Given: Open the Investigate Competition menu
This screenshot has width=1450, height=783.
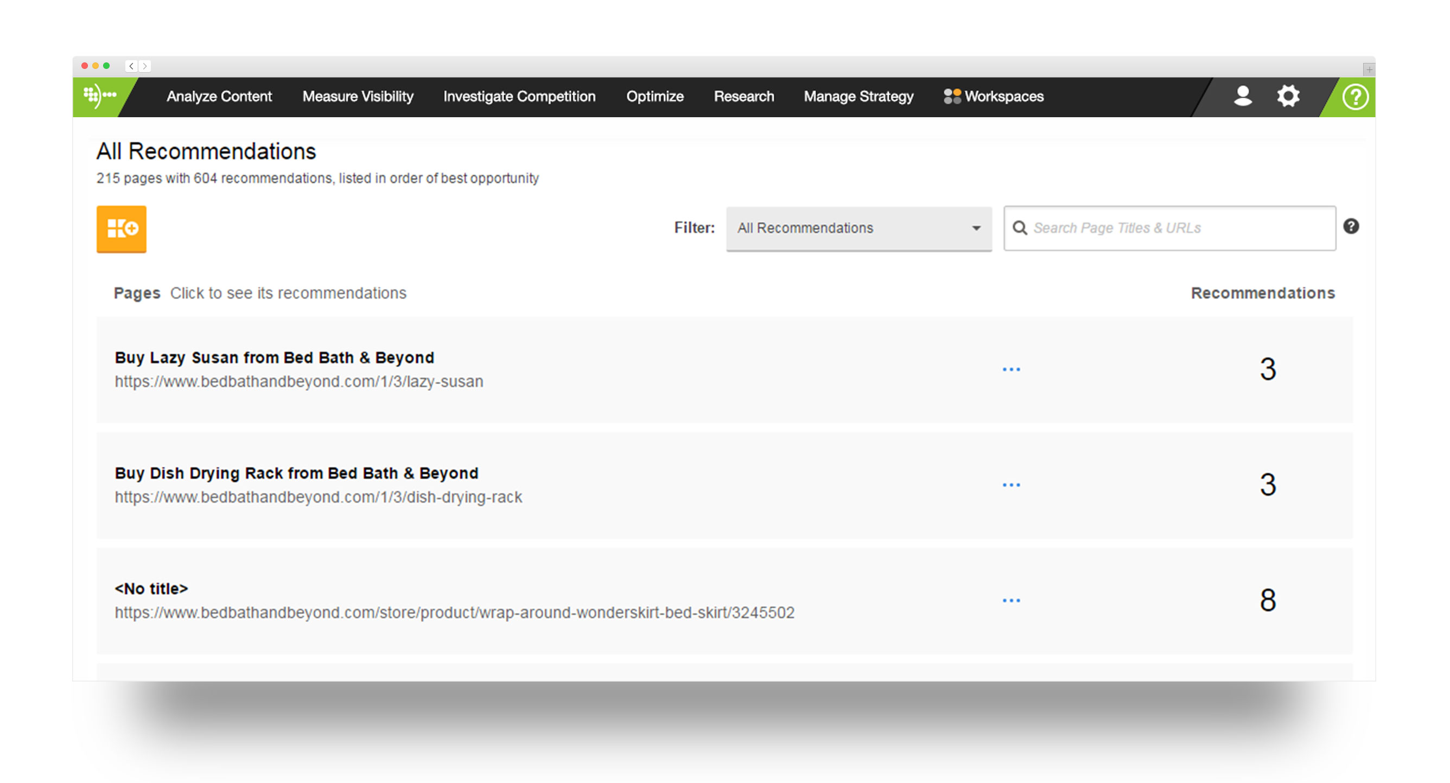Looking at the screenshot, I should 519,96.
